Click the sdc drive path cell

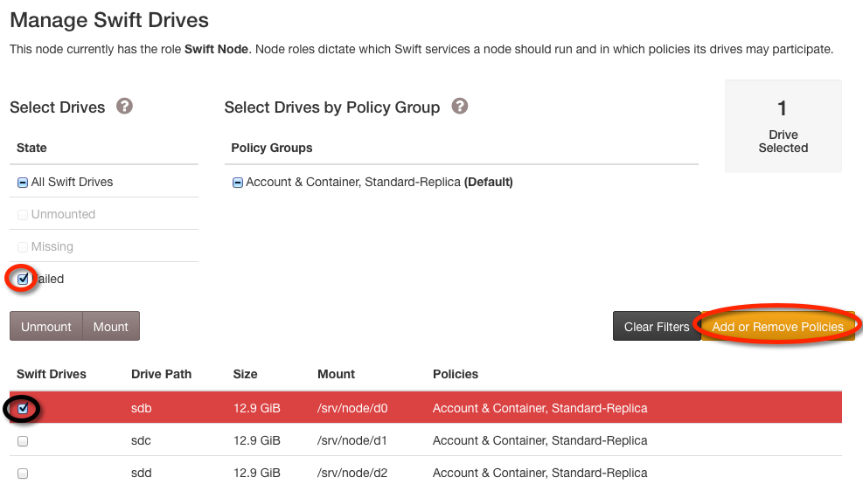pyautogui.click(x=141, y=440)
